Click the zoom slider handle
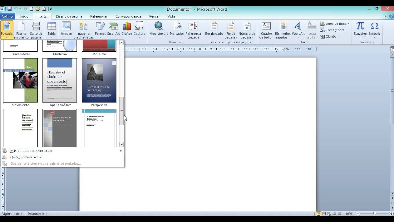This screenshot has width=394, height=222. [x=374, y=214]
